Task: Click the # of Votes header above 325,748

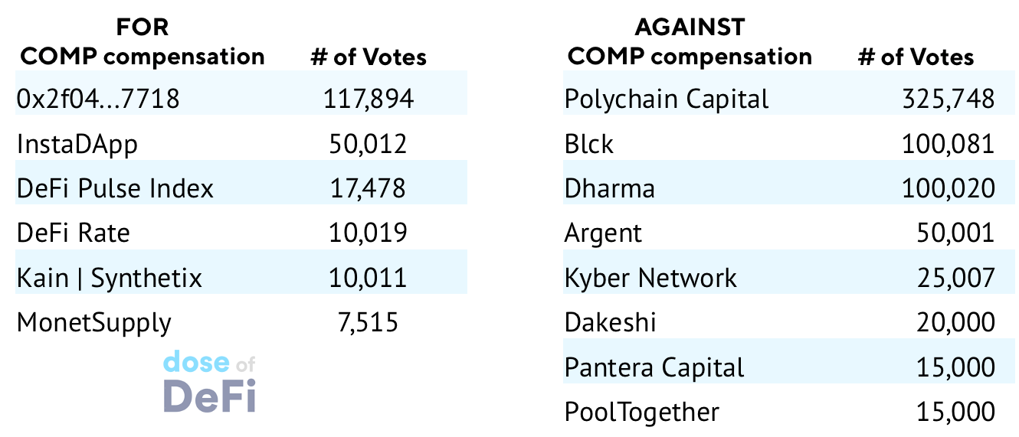Action: point(916,57)
